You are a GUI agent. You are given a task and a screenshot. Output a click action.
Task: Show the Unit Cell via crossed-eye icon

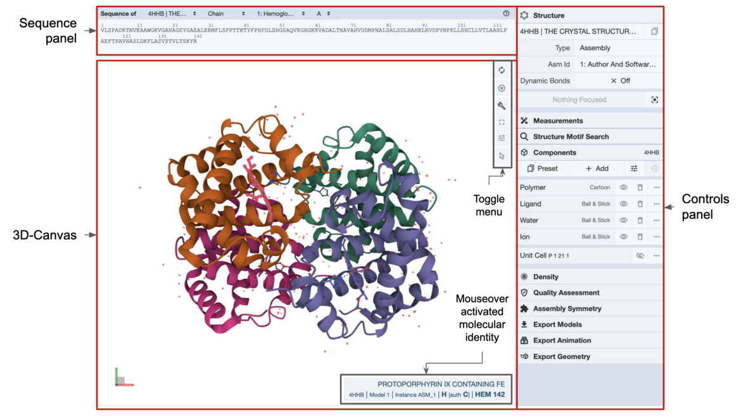tap(640, 256)
